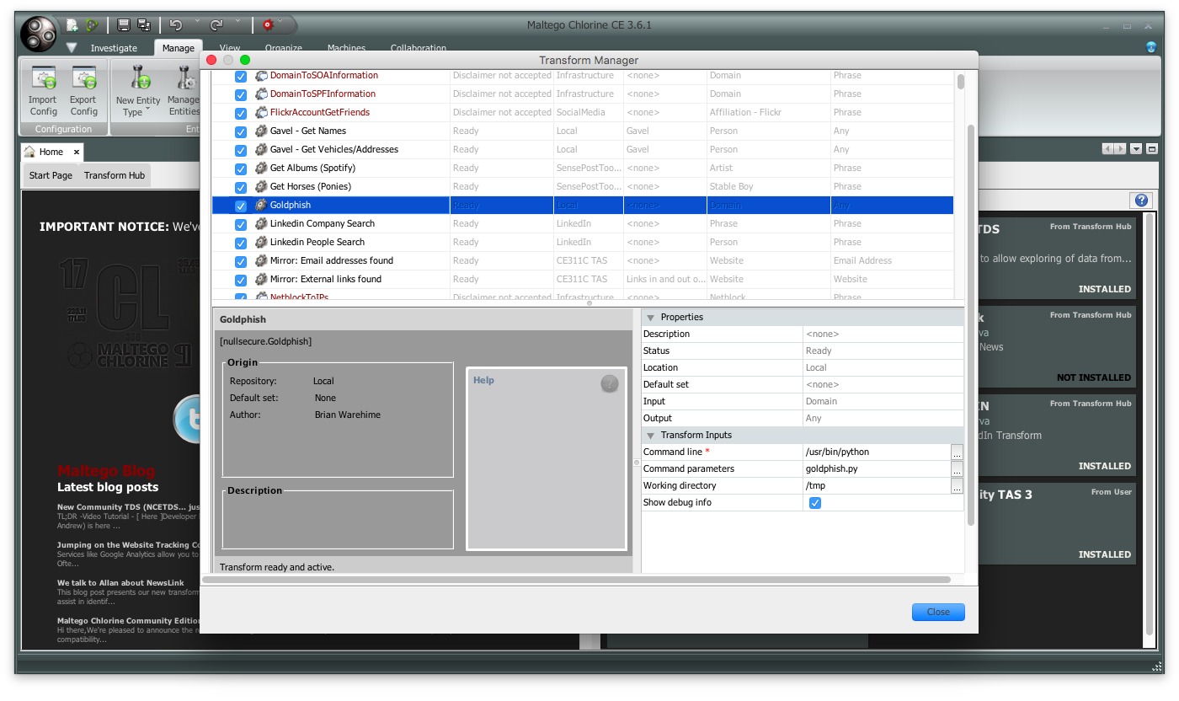Click the Save icon in quick toolbar
The height and width of the screenshot is (701, 1179).
[124, 25]
